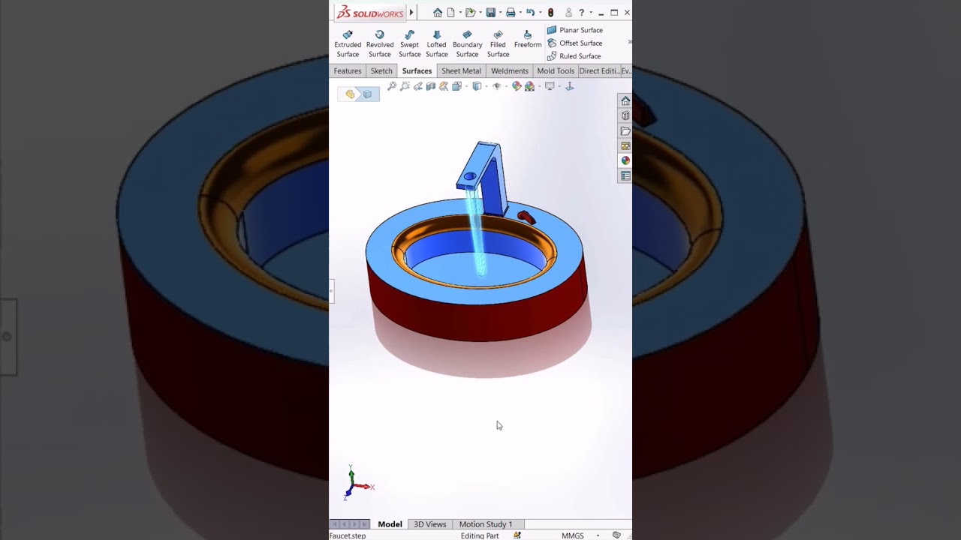Click the View Orientation cube icon
961x540 pixels.
pos(456,86)
